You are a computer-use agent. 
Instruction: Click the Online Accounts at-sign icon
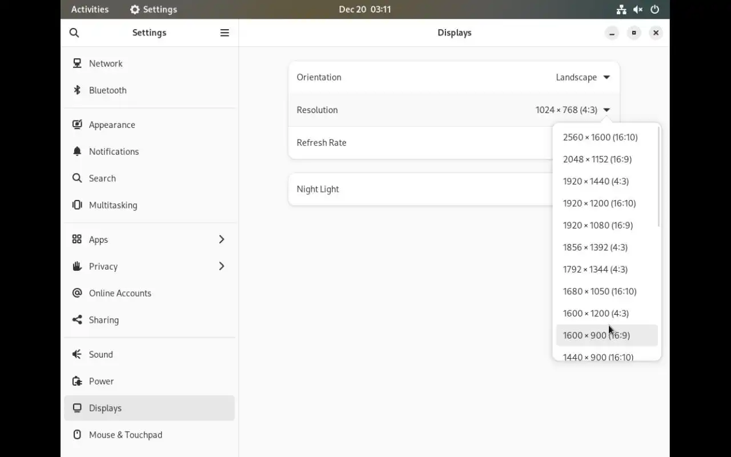pos(77,293)
